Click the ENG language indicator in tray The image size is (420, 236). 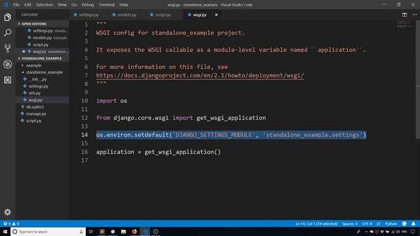(x=404, y=231)
